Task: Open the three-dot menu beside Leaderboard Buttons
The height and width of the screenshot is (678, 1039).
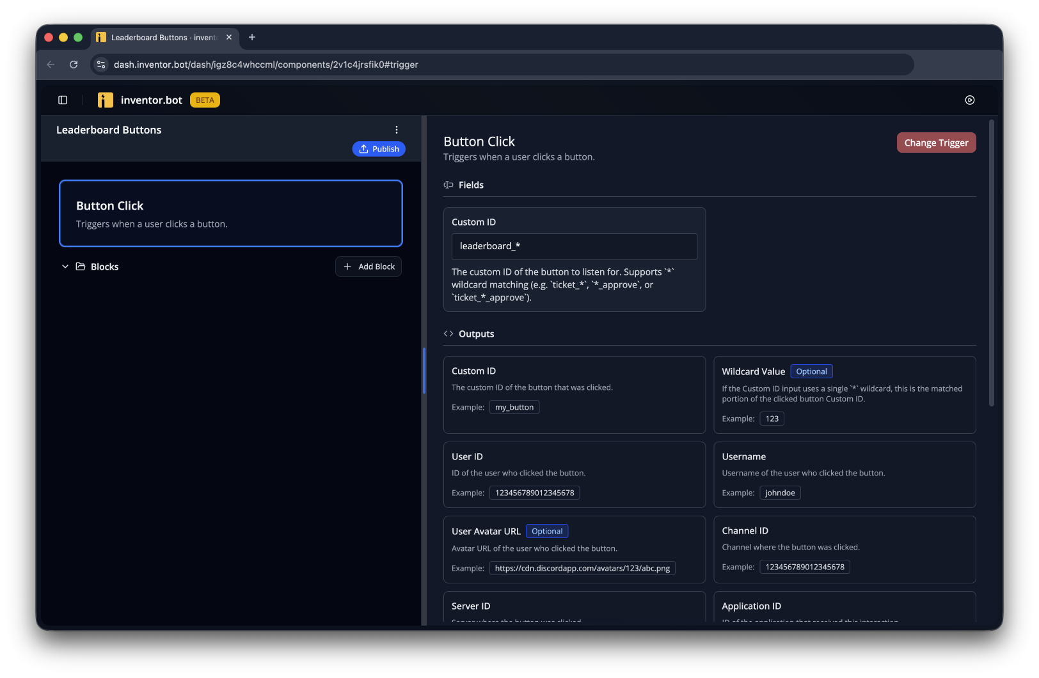Action: (x=397, y=130)
